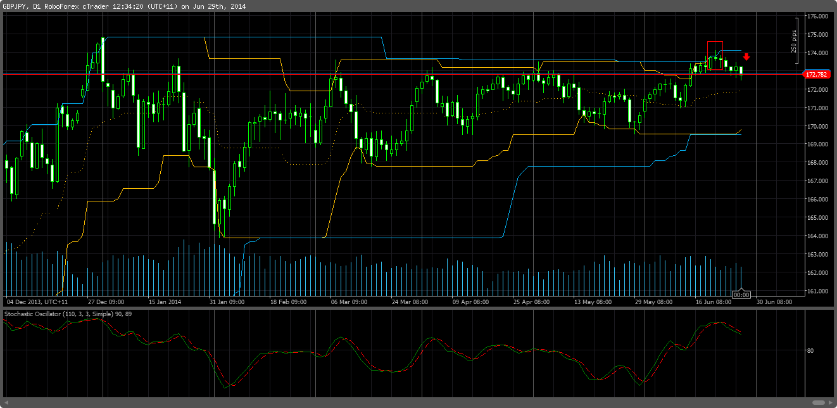Click the 171.000 price axis label
The image size is (837, 408).
click(x=817, y=108)
